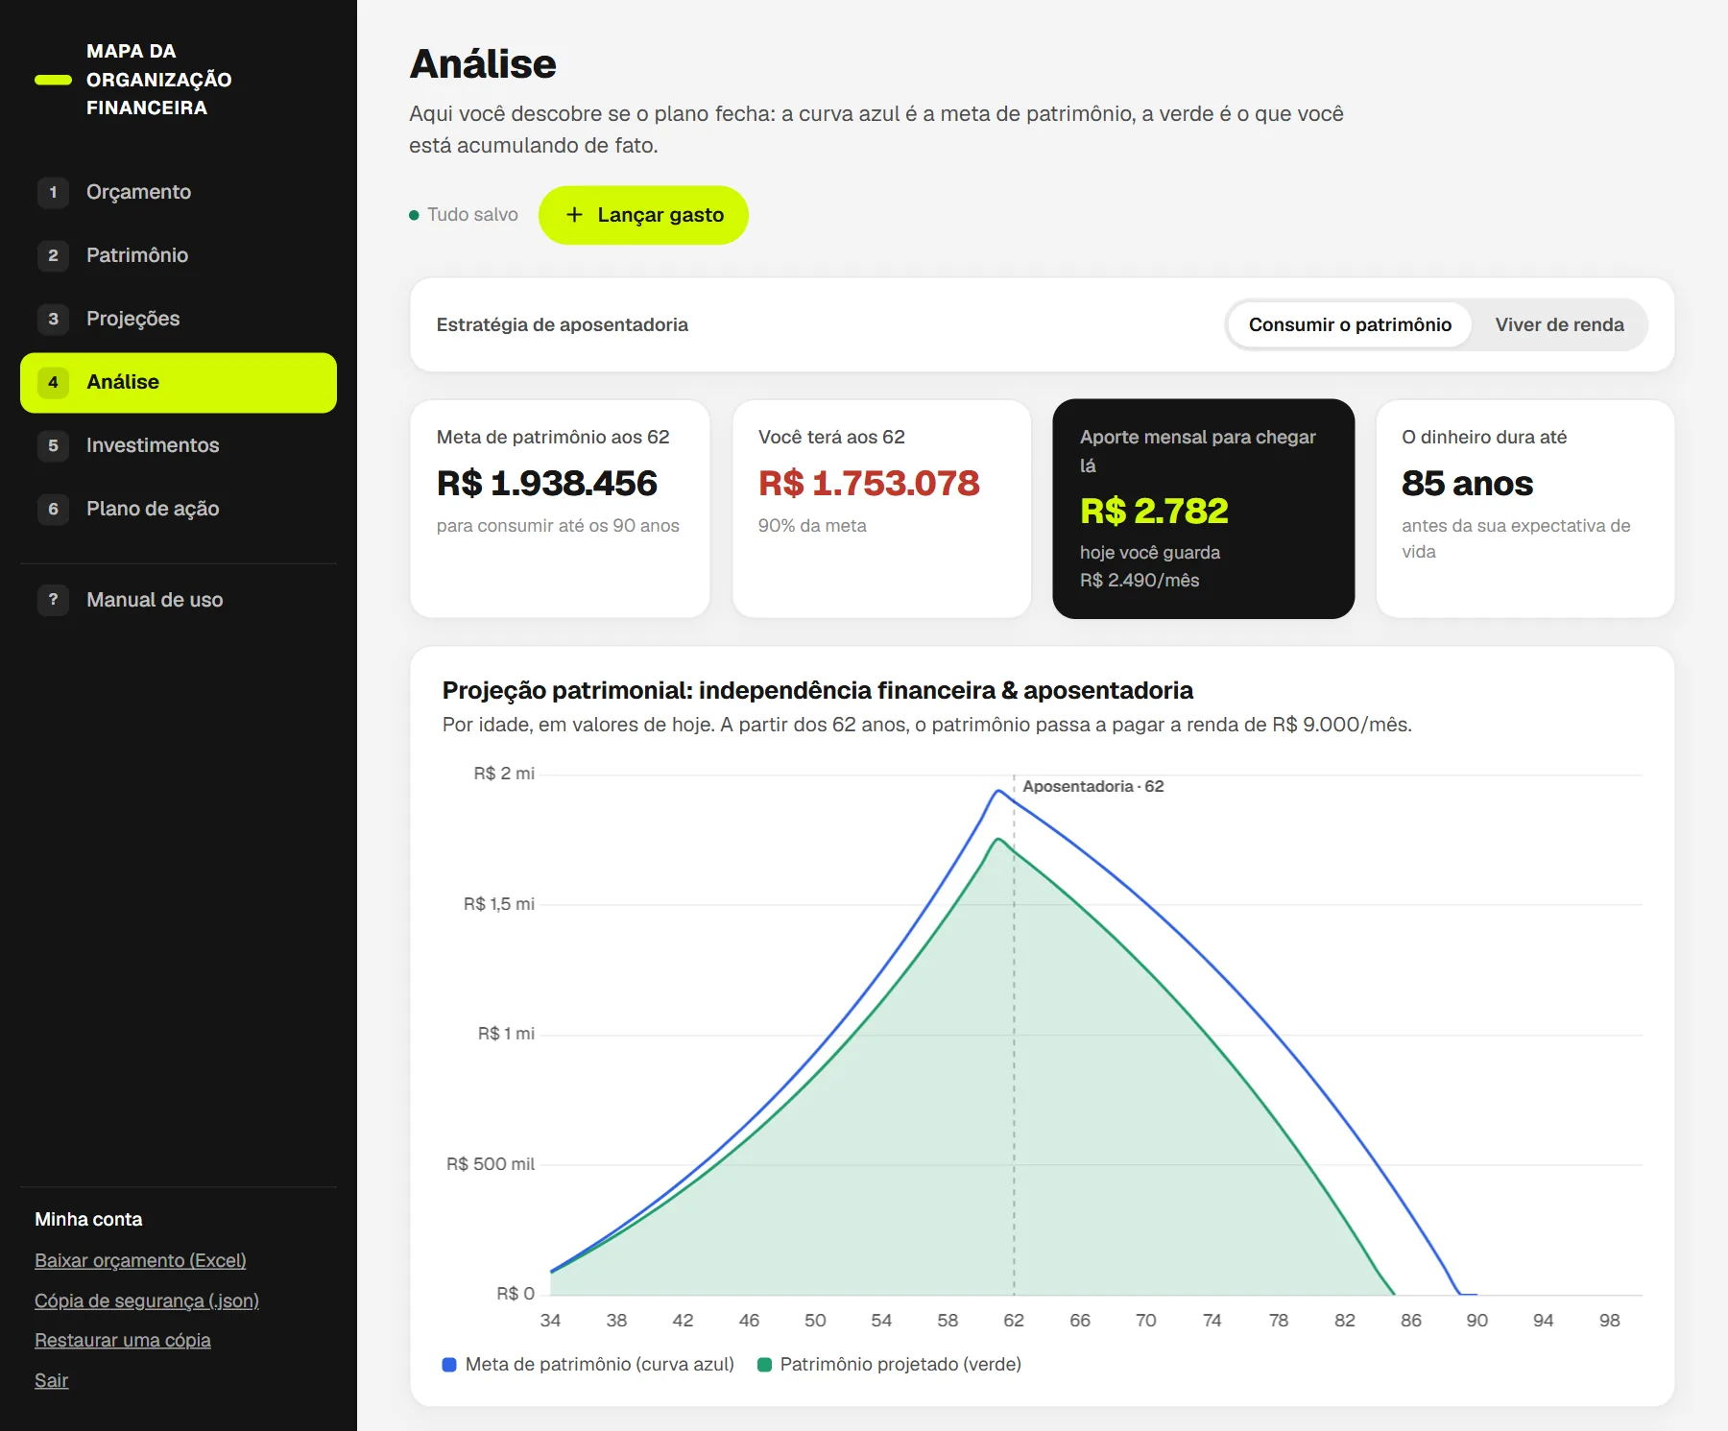Click the Minha conta heading
1728x1431 pixels.
click(x=88, y=1219)
